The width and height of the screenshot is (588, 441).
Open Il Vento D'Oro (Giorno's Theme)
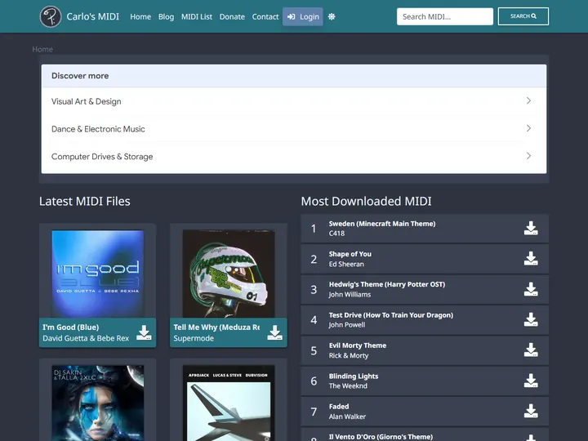[x=381, y=437]
